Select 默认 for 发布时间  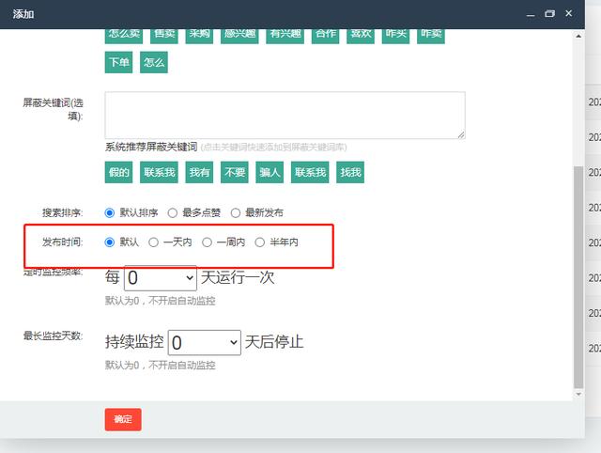coord(110,242)
